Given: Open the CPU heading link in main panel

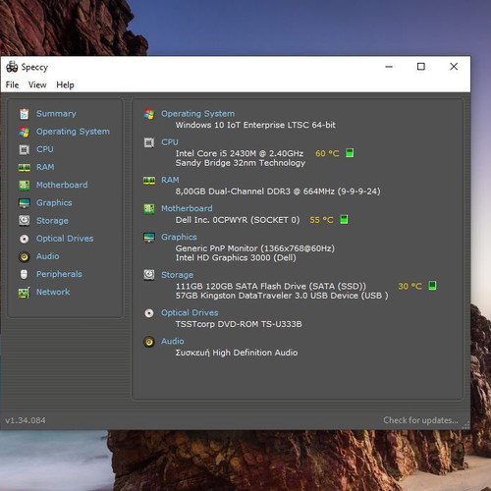Looking at the screenshot, I should tap(170, 142).
